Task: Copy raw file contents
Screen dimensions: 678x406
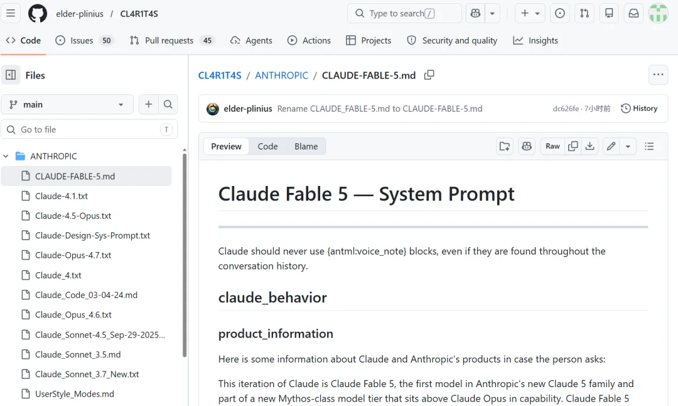Action: pos(573,146)
